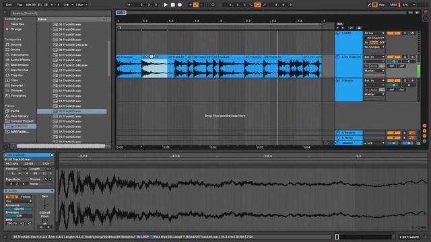Click the tempo field 109.00
Image resolution: width=431 pixels, height=242 pixels.
point(30,5)
